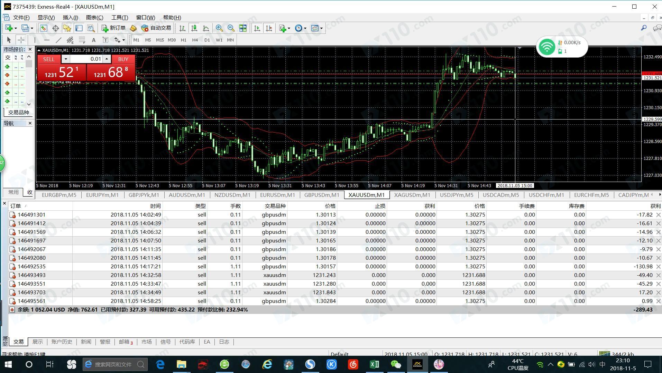Decrease lot volume with the down arrow

(65, 59)
